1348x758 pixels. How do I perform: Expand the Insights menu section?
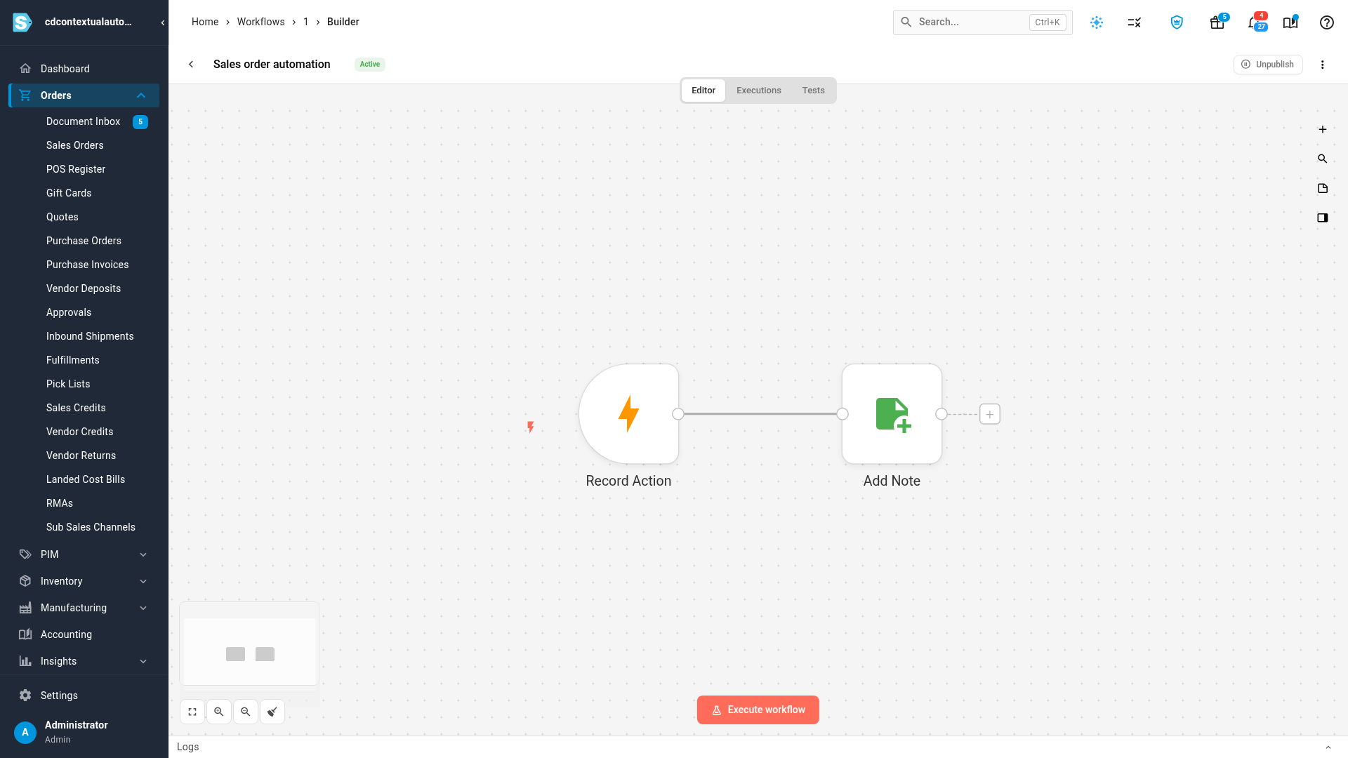pyautogui.click(x=143, y=661)
